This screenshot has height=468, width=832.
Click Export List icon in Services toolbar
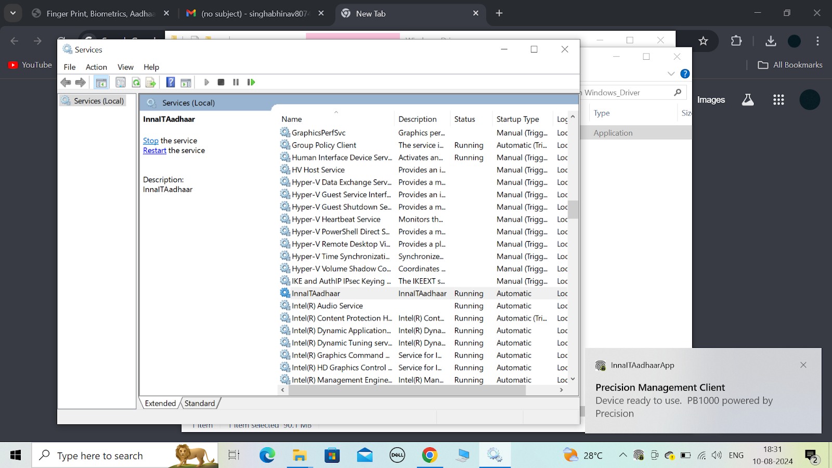click(x=151, y=82)
